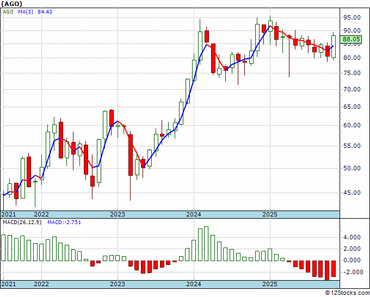The height and width of the screenshot is (297, 370).
Task: Click the 2024 label on MACD axis
Action: pos(194,284)
